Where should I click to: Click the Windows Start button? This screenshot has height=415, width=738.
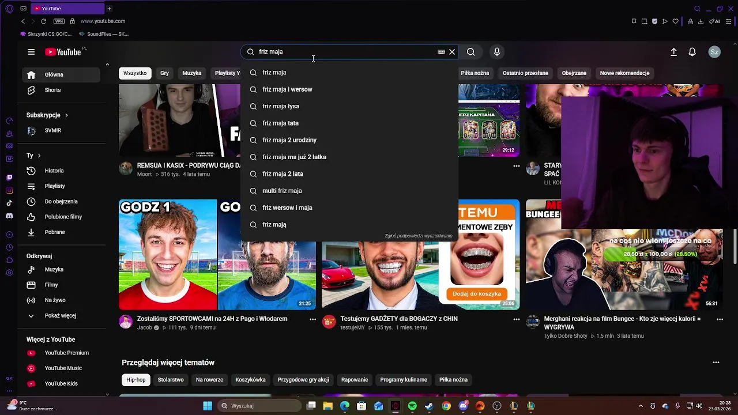(208, 406)
